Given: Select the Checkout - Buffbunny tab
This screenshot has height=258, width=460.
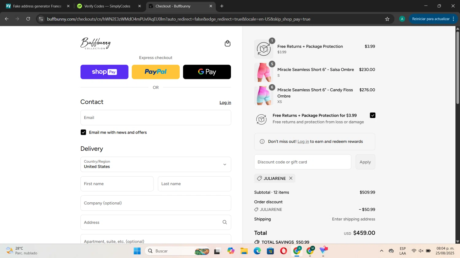Looking at the screenshot, I should click(x=181, y=6).
